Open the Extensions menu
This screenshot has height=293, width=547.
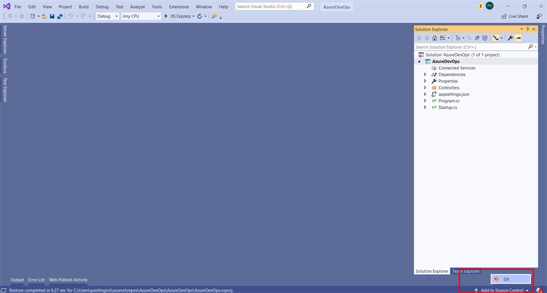pos(179,6)
